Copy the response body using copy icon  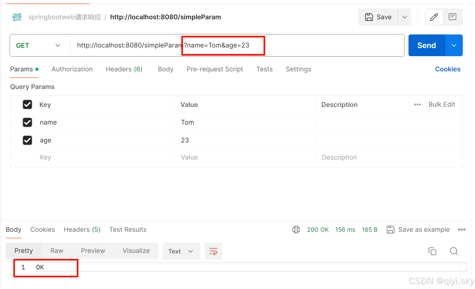(432, 251)
